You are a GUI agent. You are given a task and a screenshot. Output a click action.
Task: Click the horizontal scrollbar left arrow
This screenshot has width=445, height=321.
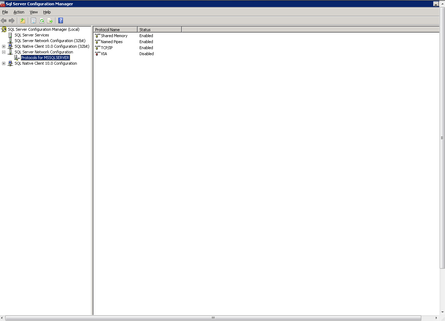pyautogui.click(x=2, y=318)
